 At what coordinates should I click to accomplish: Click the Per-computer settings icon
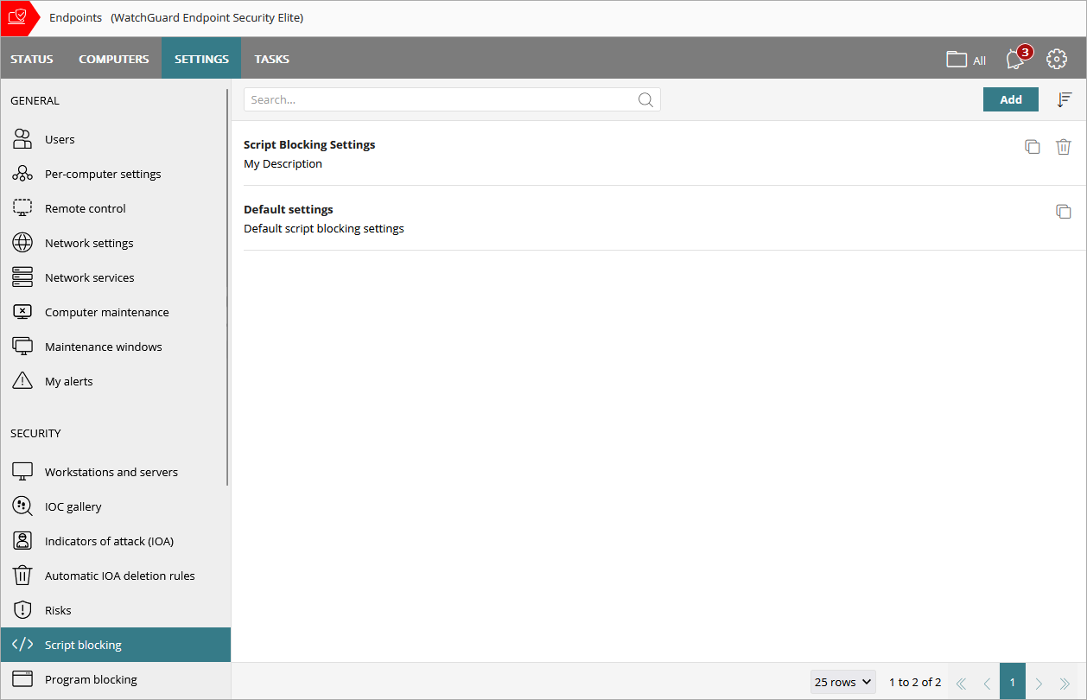coord(22,174)
